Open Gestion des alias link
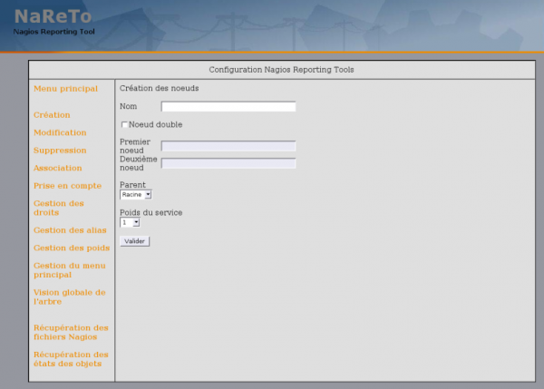544x389 pixels. pyautogui.click(x=70, y=230)
